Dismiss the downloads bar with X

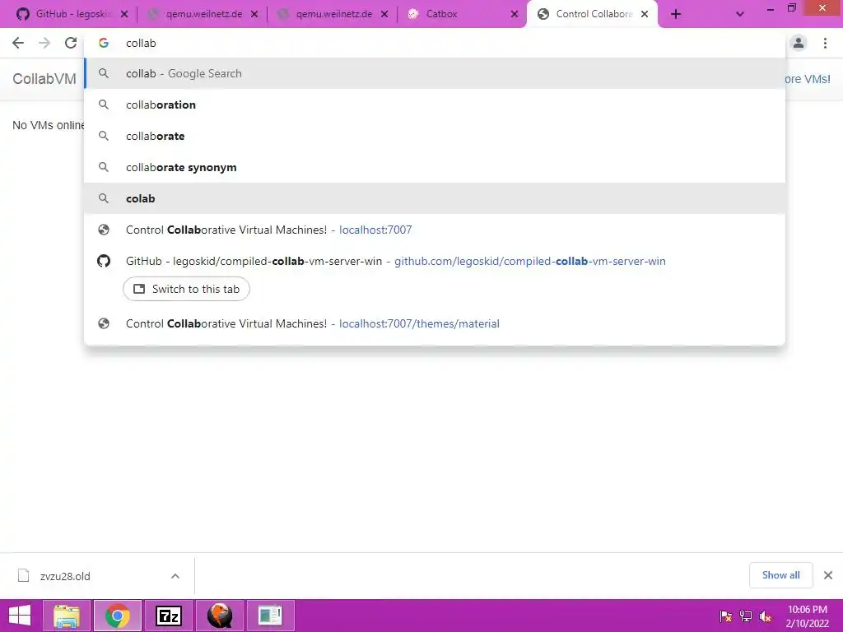828,575
